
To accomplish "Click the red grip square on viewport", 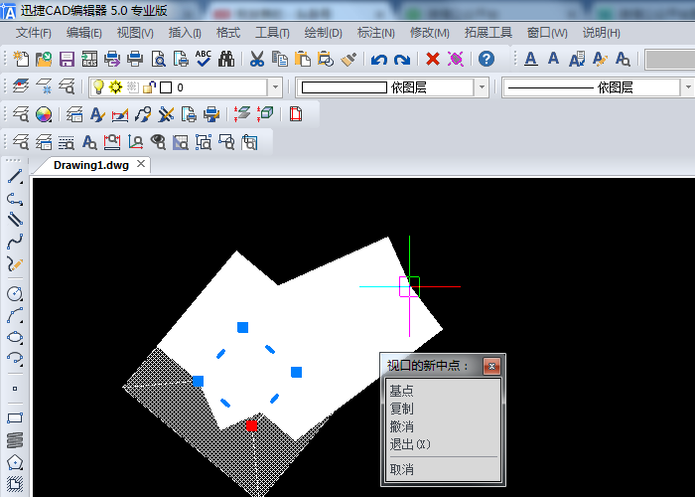I will (x=252, y=425).
